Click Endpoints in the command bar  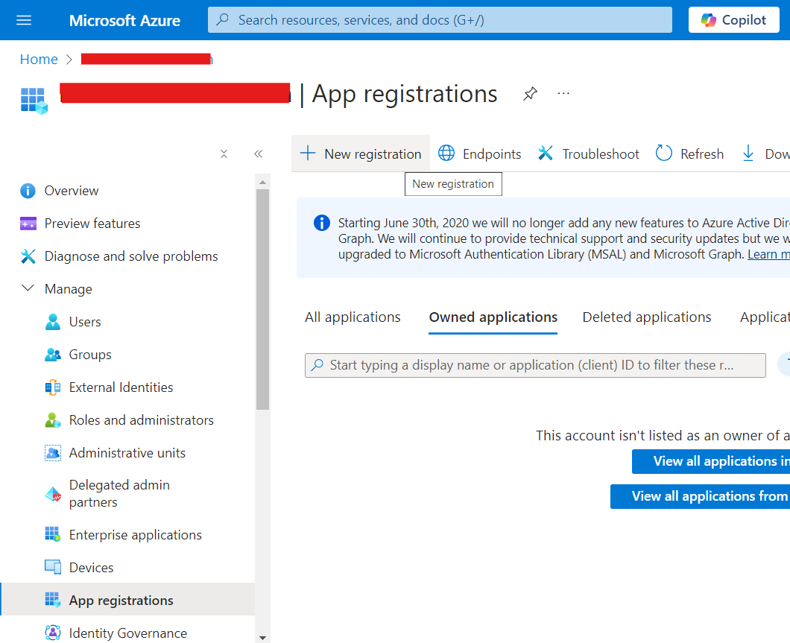(x=479, y=153)
